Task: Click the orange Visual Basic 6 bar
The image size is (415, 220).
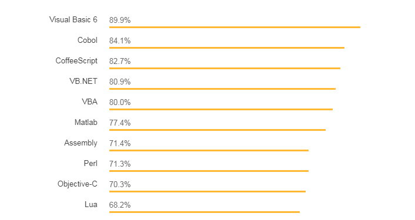Action: [x=235, y=27]
